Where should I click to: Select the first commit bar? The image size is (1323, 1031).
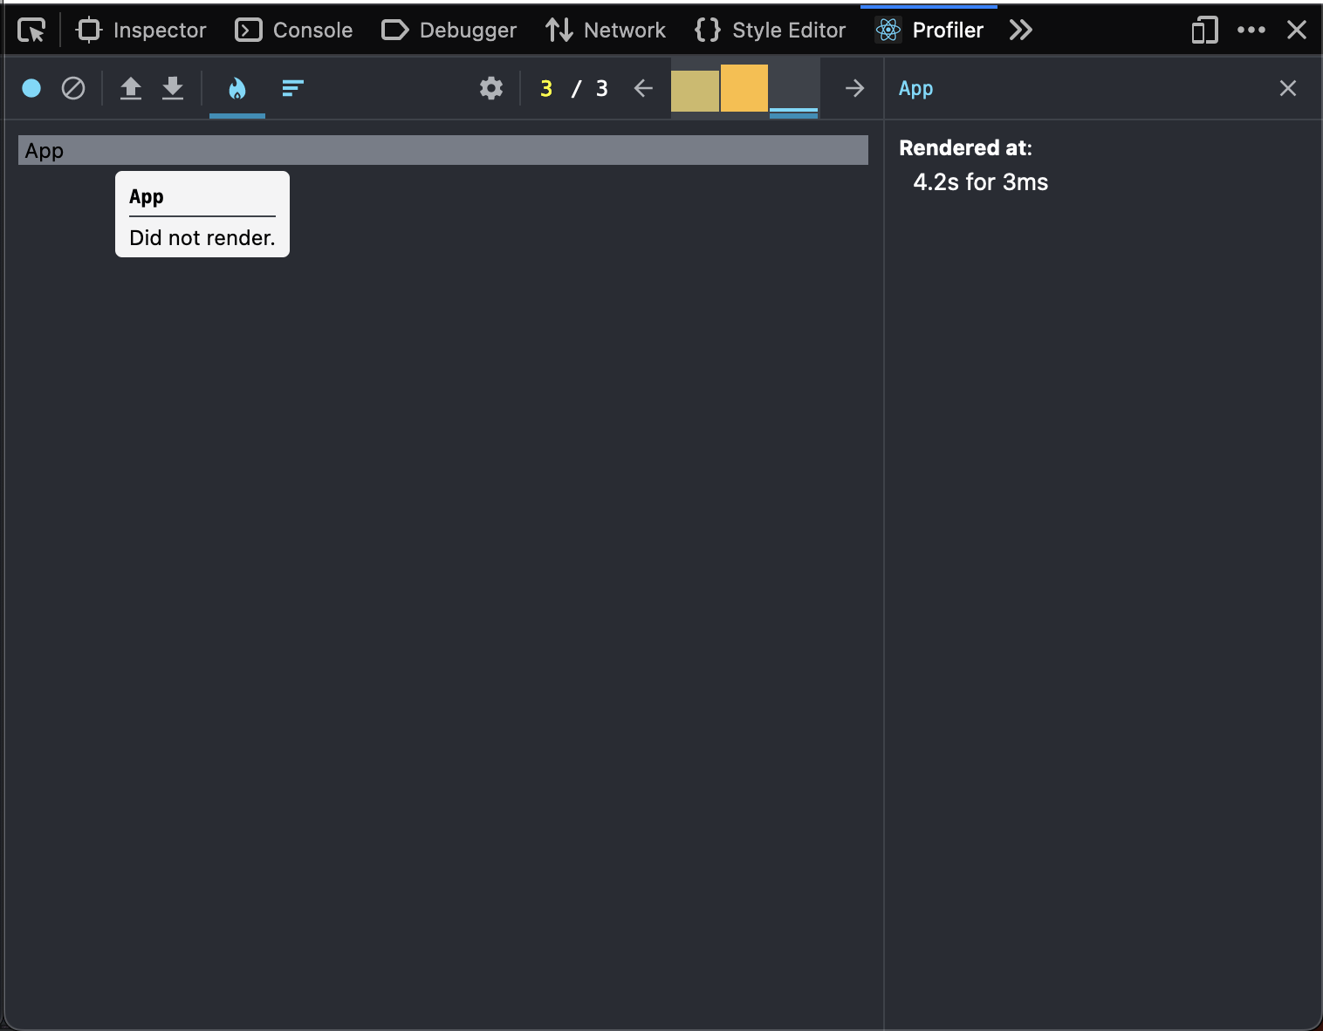[x=695, y=91]
